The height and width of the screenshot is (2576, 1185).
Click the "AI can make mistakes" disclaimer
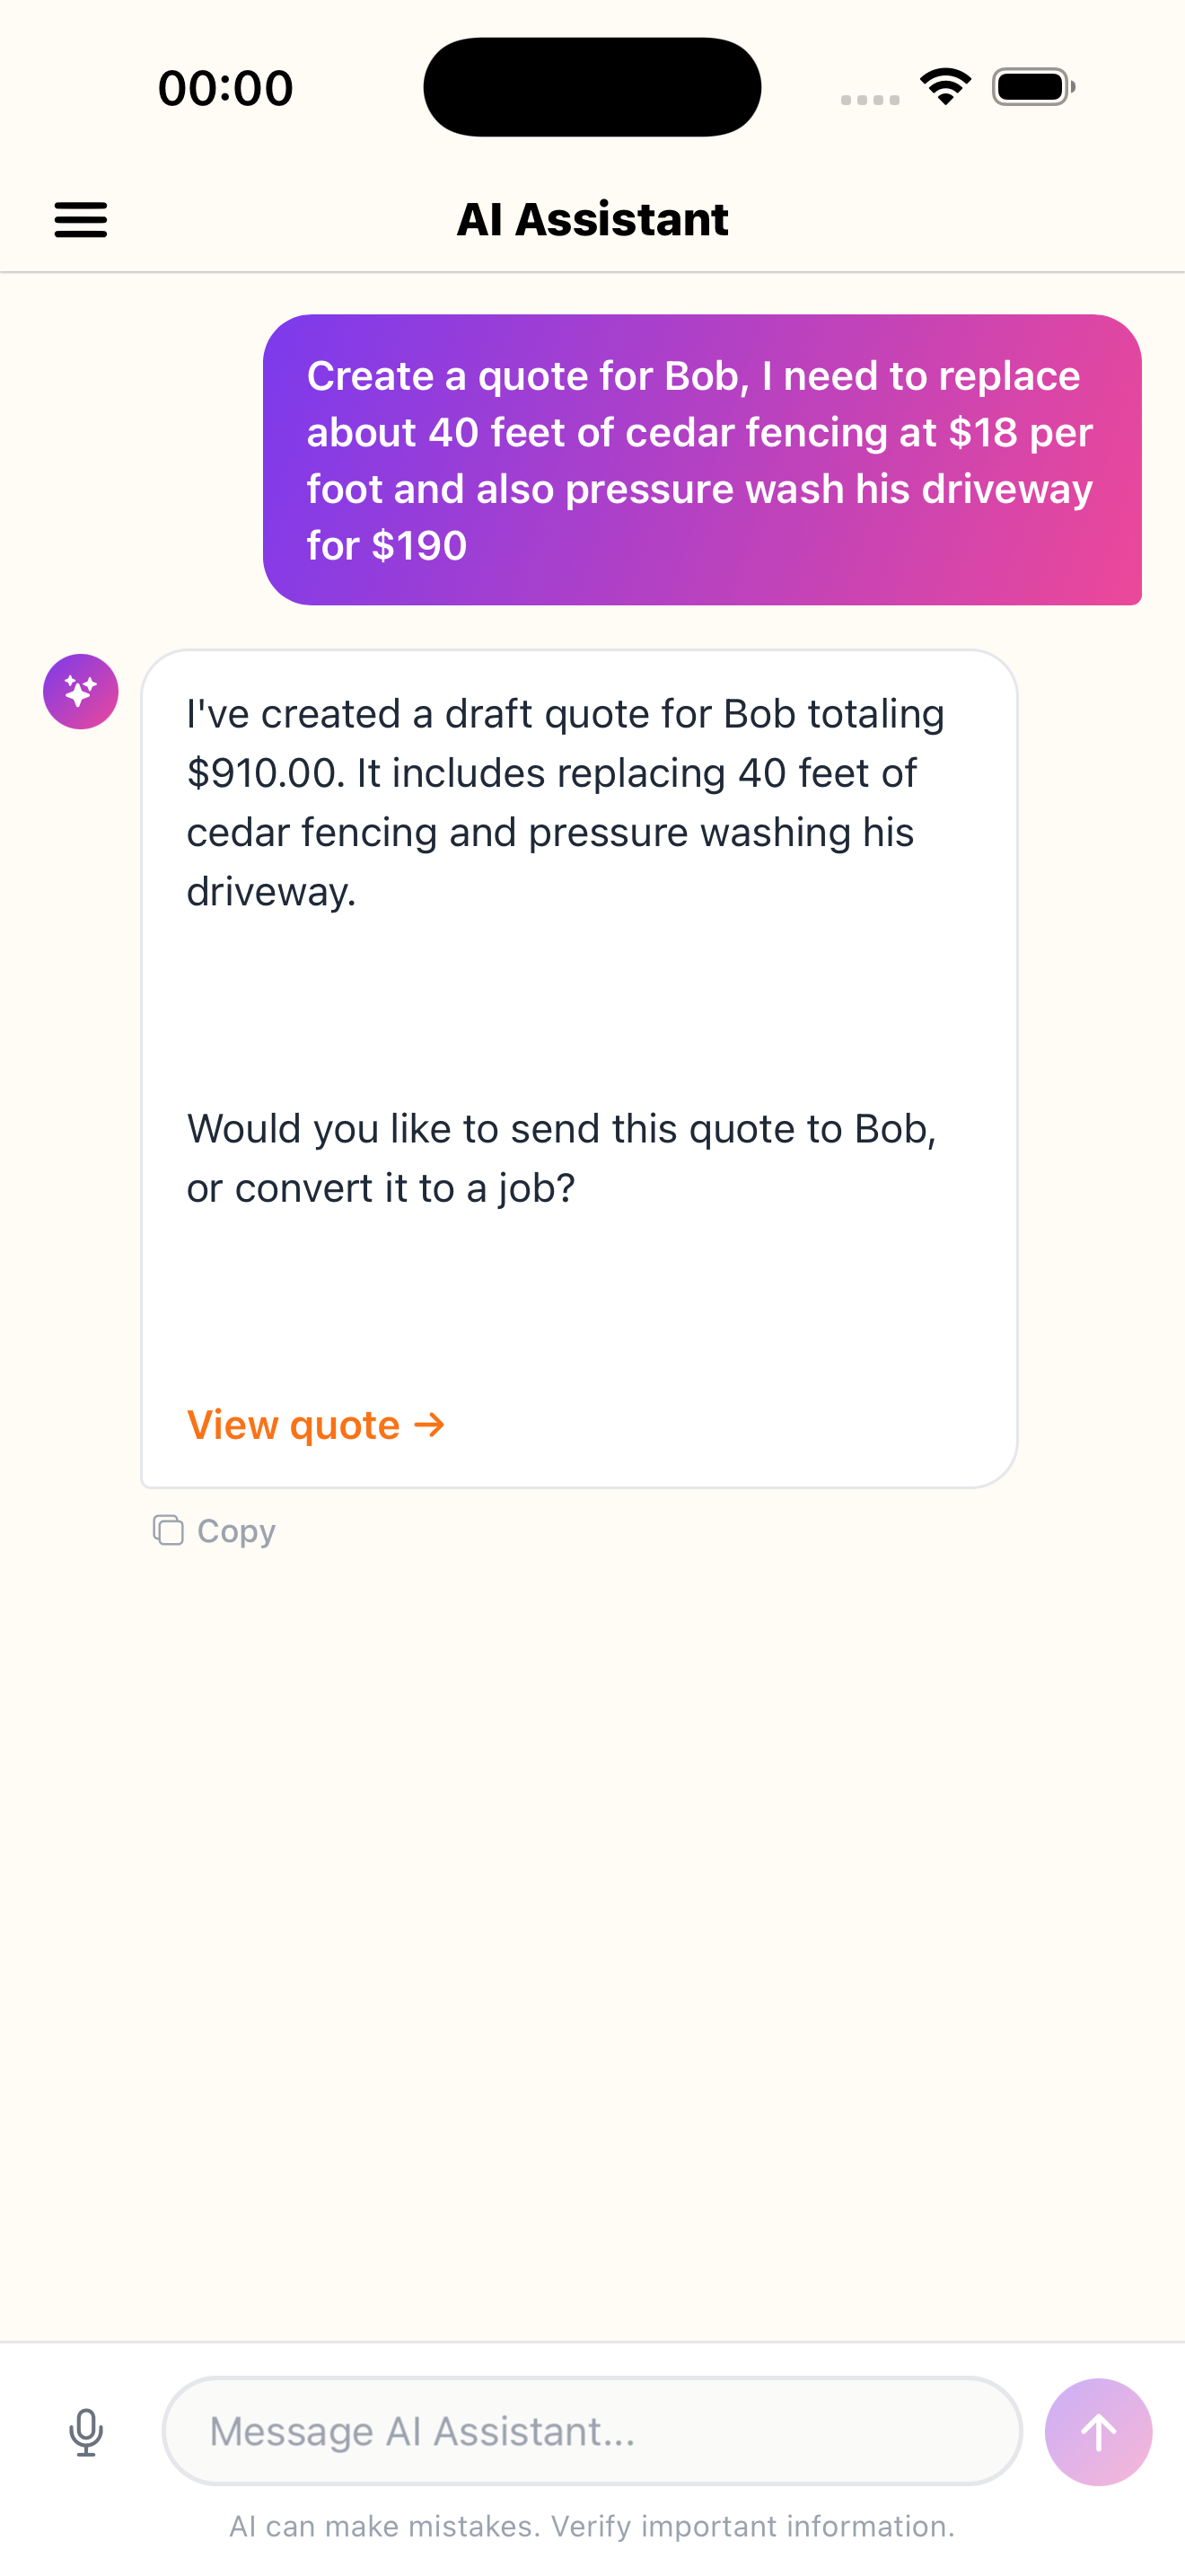592,2527
